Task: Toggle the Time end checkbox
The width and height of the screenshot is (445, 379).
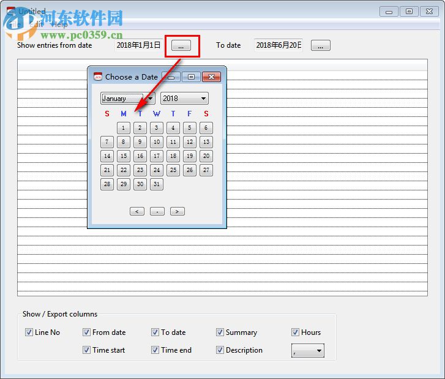Action: point(155,350)
